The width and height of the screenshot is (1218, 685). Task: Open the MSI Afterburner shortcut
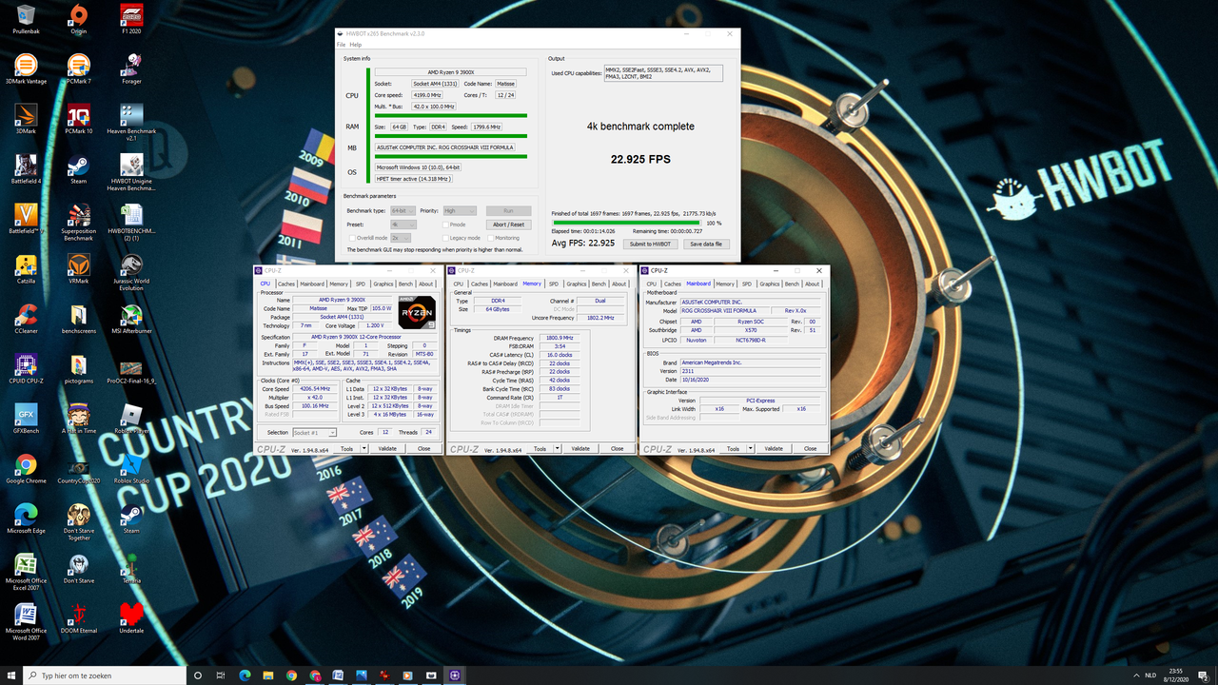click(x=131, y=320)
